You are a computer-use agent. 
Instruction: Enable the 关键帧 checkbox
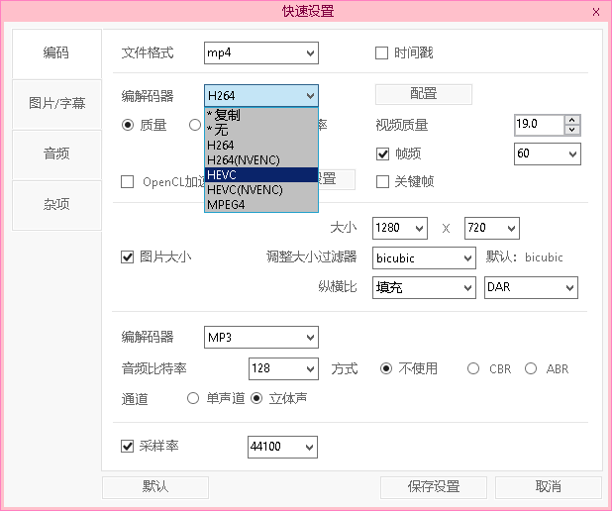click(382, 181)
